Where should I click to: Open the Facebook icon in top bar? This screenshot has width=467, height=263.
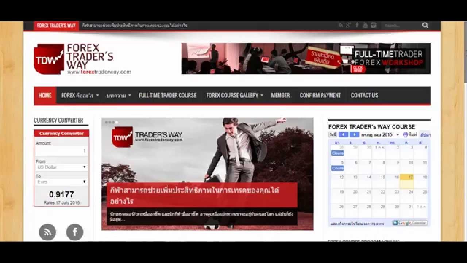[357, 25]
